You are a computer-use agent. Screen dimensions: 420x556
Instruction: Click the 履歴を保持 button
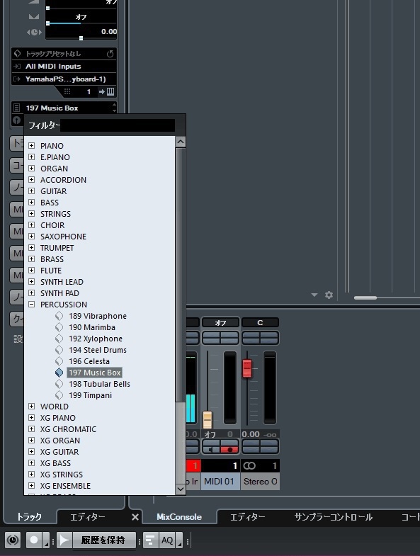pyautogui.click(x=103, y=540)
